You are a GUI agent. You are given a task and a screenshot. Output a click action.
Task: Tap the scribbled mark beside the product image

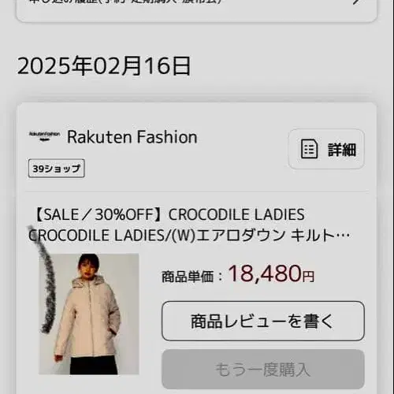point(43,280)
